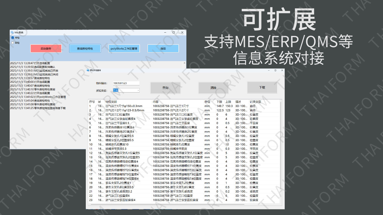Enable the 自检 checkbox
This screenshot has height=215, width=383.
click(13, 43)
